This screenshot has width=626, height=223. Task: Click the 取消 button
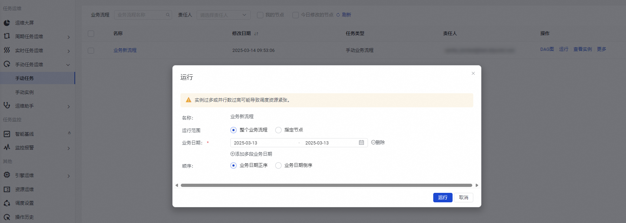coord(463,197)
